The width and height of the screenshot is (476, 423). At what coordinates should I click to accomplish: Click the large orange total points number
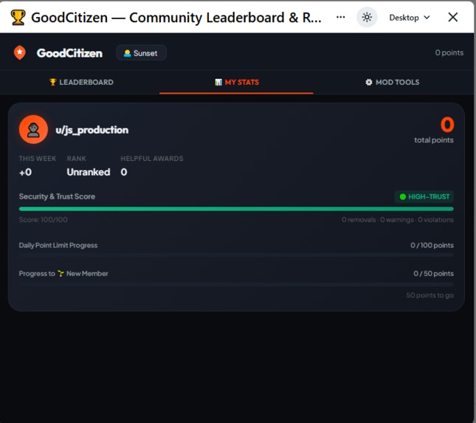point(447,125)
